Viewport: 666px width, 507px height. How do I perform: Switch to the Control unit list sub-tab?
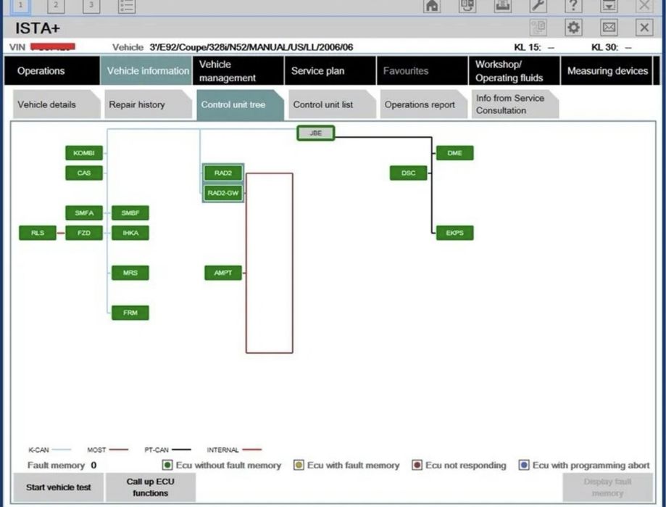coord(332,104)
